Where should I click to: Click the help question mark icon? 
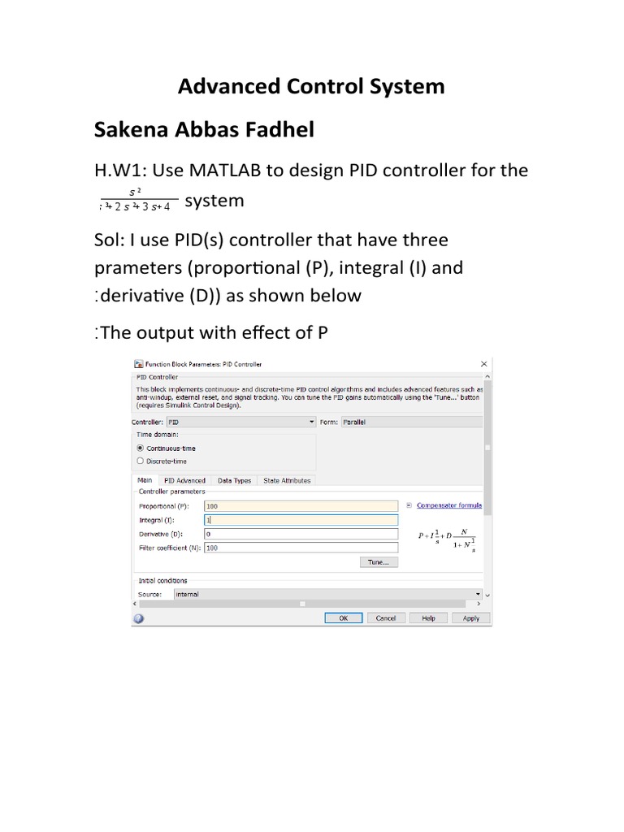[x=138, y=617]
